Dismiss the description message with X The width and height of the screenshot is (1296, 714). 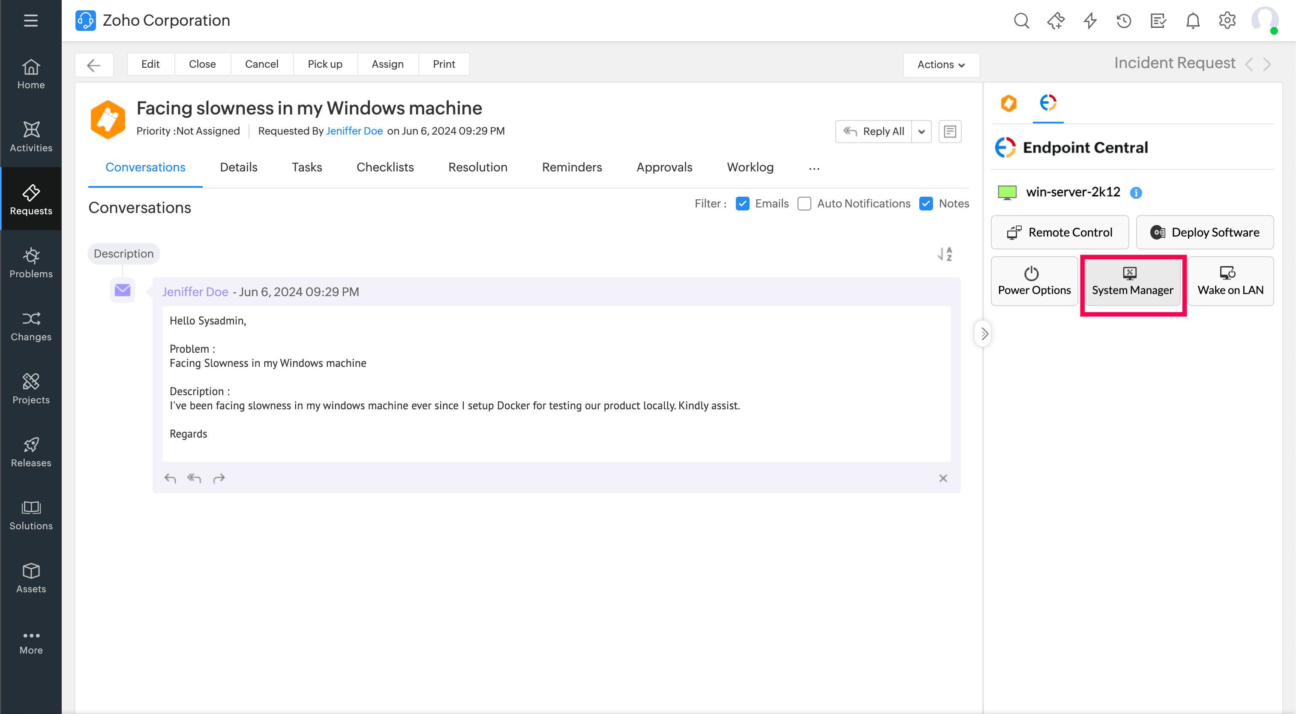943,478
